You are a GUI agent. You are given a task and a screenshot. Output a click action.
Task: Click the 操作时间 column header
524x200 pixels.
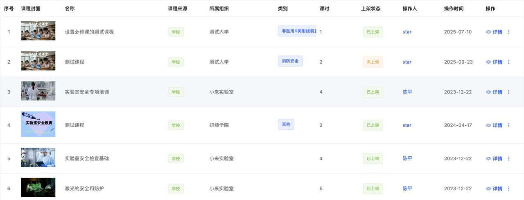pos(454,9)
